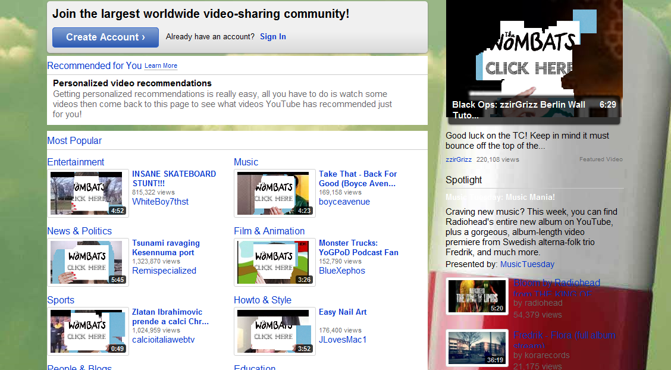
Task: Click the Create Account button
Action: coord(105,37)
